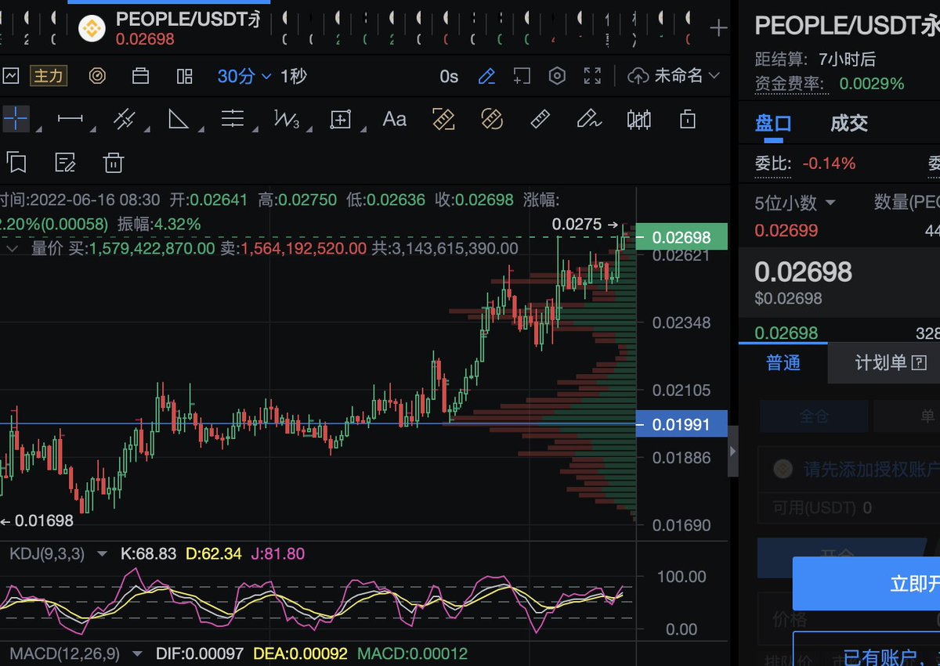Click the edit note icon
This screenshot has height=666, width=940.
click(65, 162)
